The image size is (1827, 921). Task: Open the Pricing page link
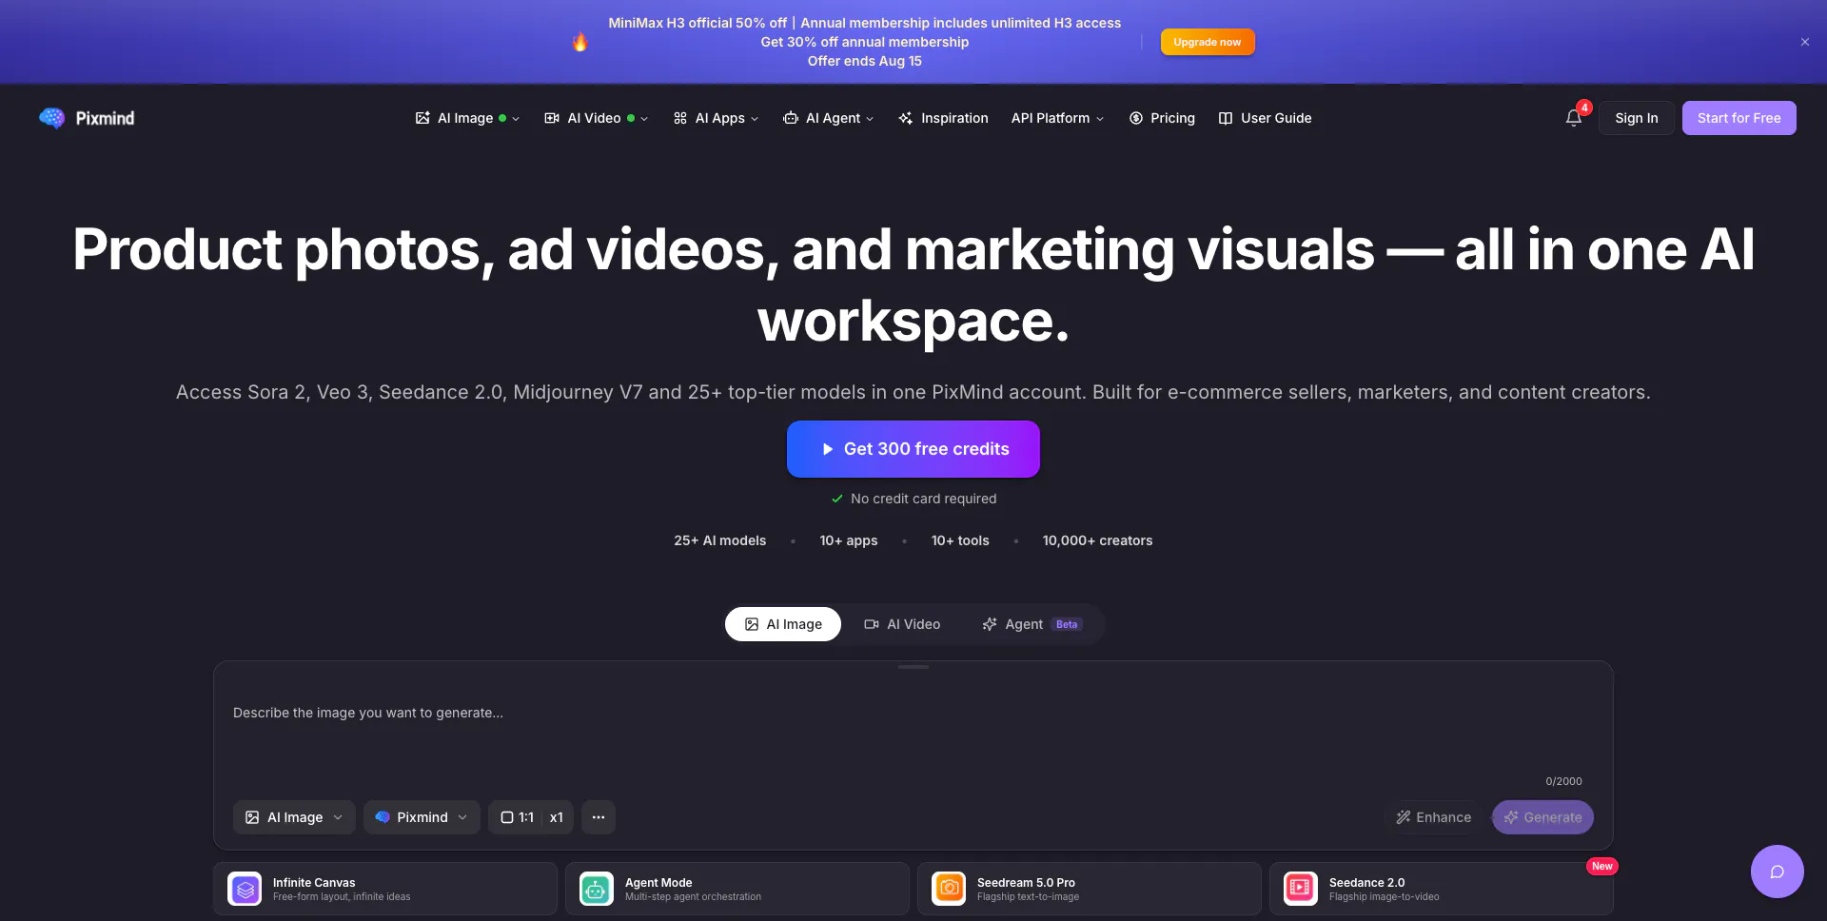pos(1162,118)
